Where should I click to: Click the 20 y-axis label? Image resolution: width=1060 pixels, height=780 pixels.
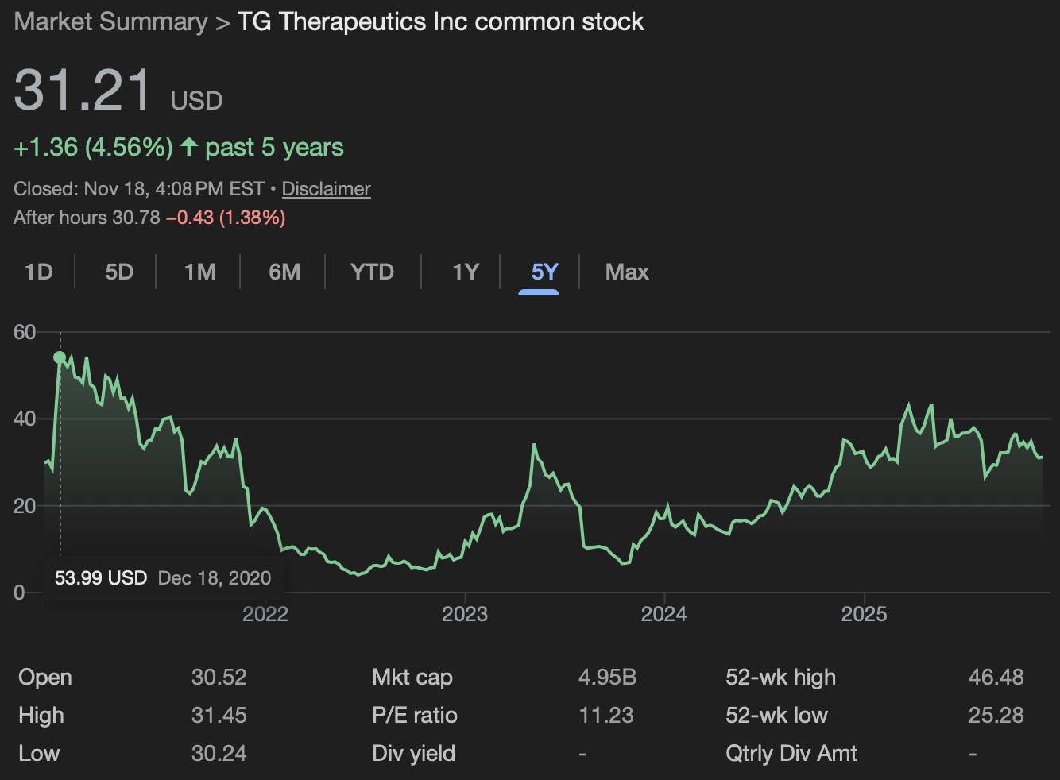tap(25, 506)
